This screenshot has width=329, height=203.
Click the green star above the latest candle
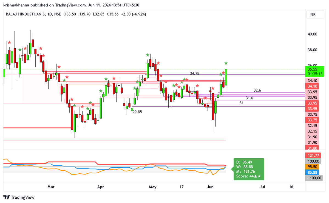click(226, 63)
